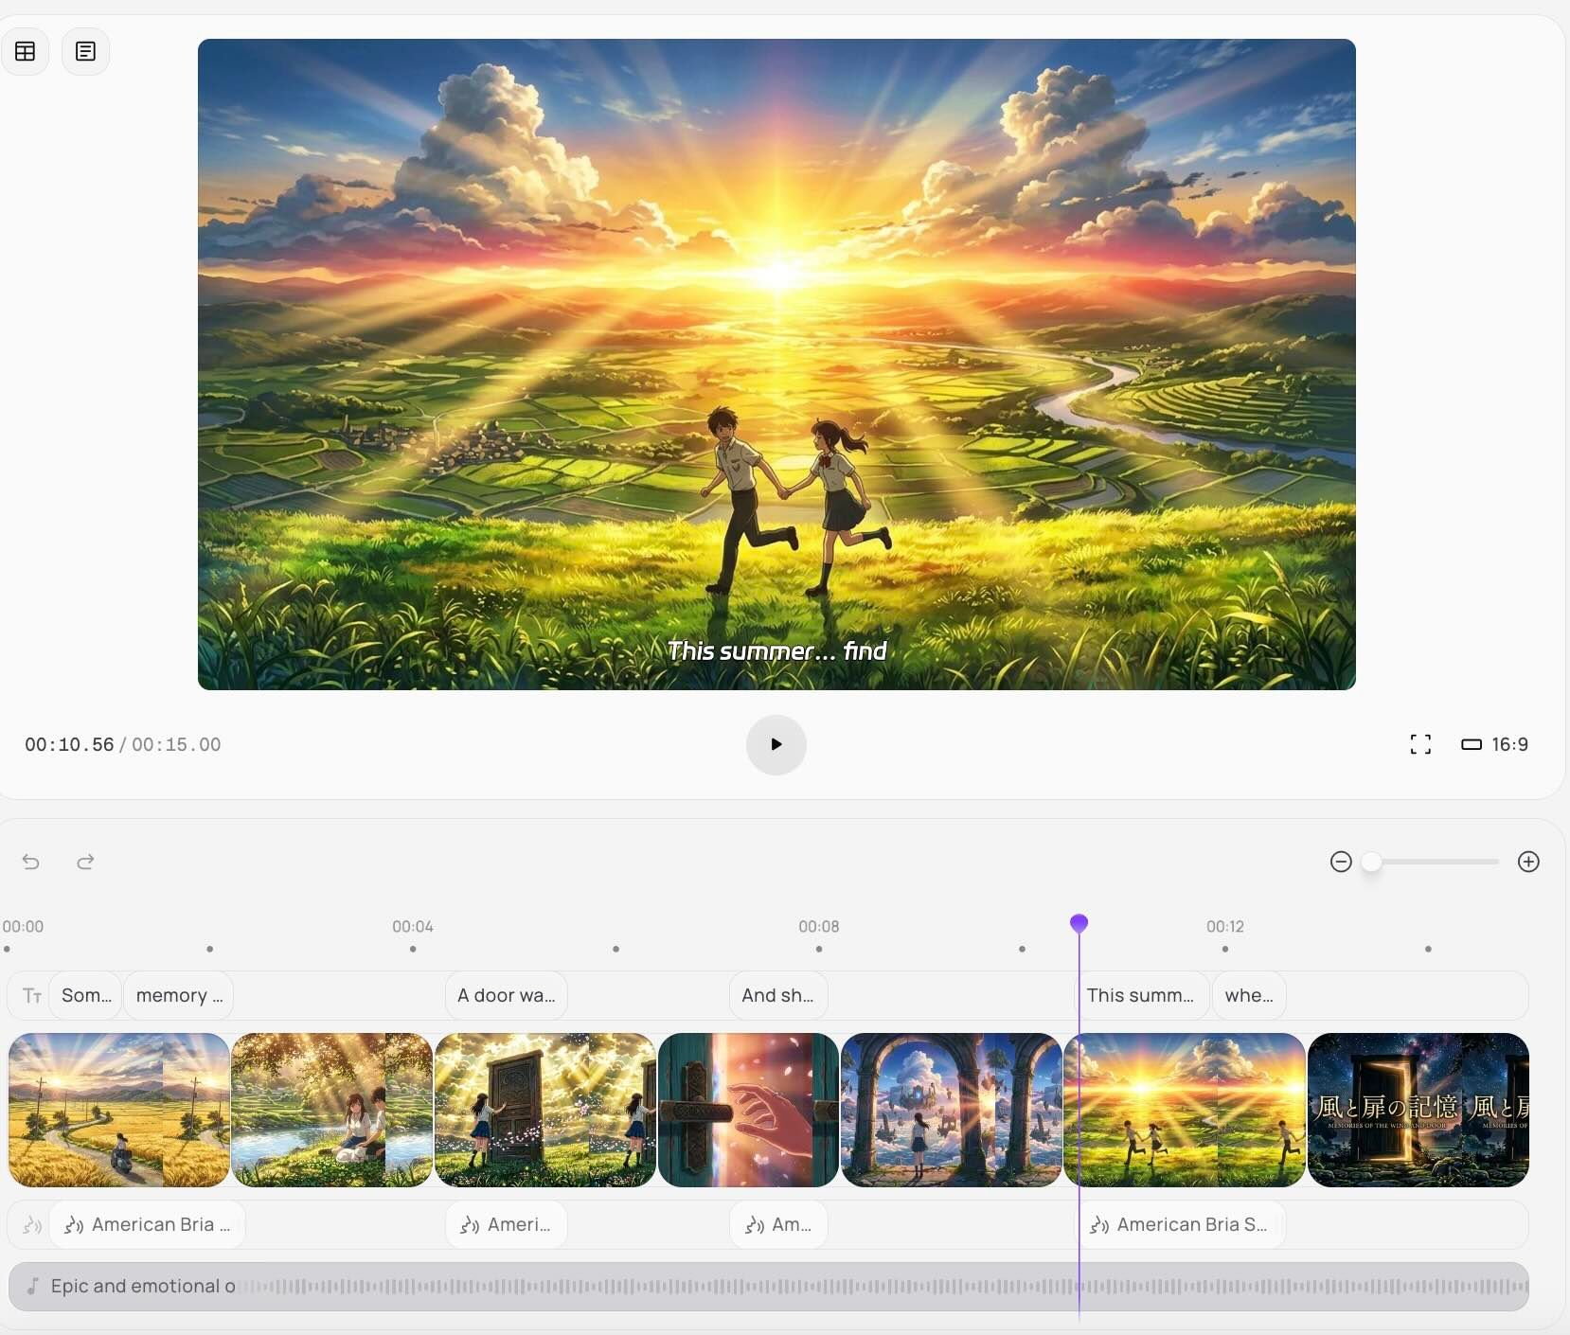Screen dimensions: 1570x1335
Task: Click the voiceover track icon
Action: (32, 1225)
